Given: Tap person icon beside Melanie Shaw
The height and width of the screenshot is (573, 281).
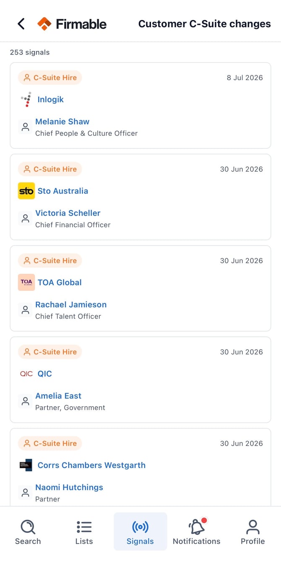Looking at the screenshot, I should click(x=26, y=127).
